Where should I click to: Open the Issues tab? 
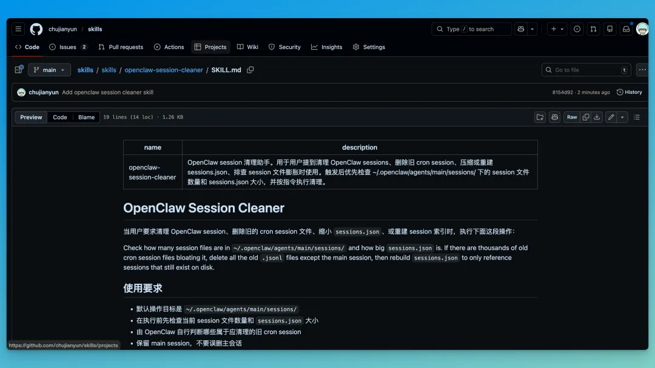click(x=69, y=47)
